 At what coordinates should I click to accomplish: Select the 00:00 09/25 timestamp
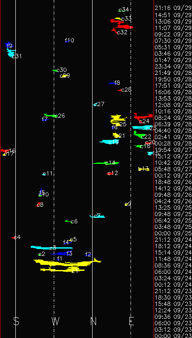[x=173, y=233]
